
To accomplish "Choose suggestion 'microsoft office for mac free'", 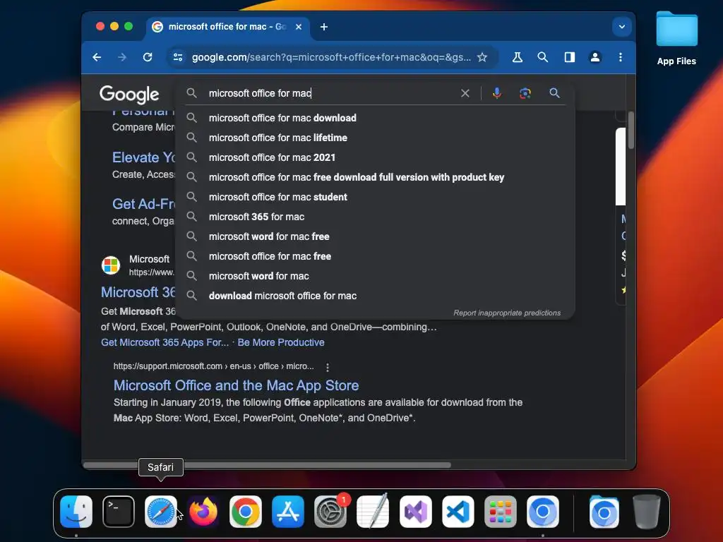I will [376, 256].
